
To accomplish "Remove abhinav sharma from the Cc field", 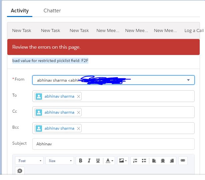I will (79, 113).
